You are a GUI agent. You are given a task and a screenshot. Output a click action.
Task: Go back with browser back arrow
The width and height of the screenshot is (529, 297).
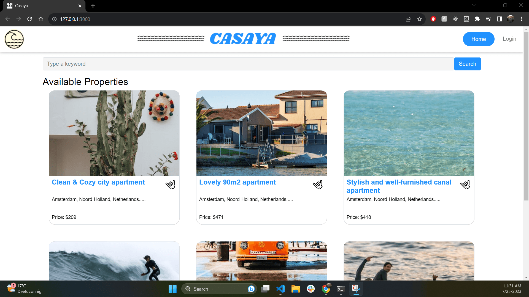click(x=7, y=19)
